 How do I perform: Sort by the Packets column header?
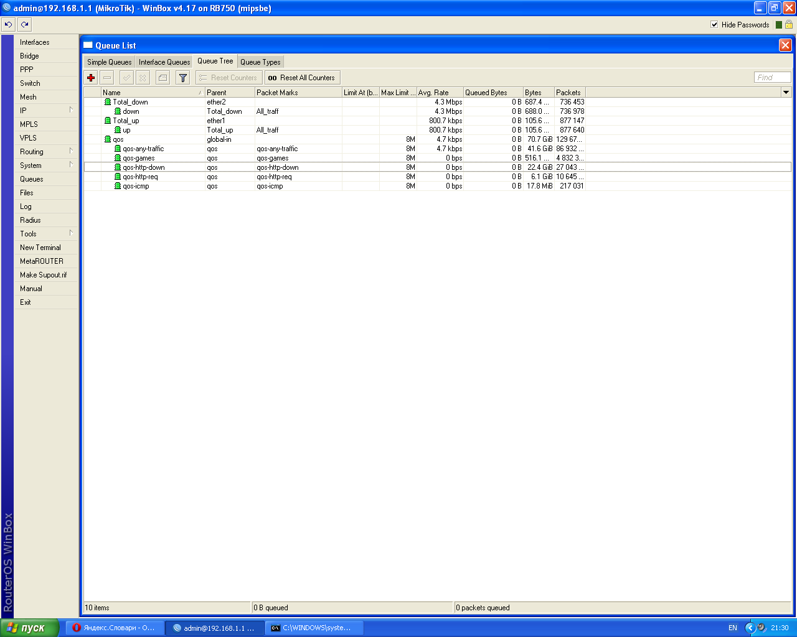570,93
